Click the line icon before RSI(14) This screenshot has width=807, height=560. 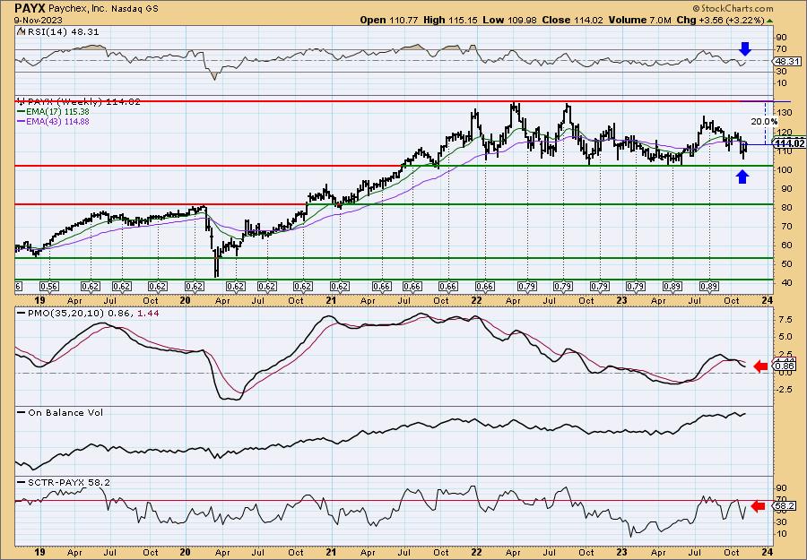coord(21,32)
